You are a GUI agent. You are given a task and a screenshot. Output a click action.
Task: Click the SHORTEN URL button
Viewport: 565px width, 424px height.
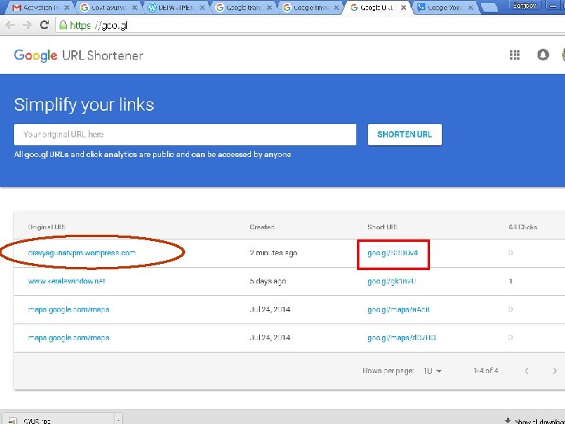coord(405,134)
